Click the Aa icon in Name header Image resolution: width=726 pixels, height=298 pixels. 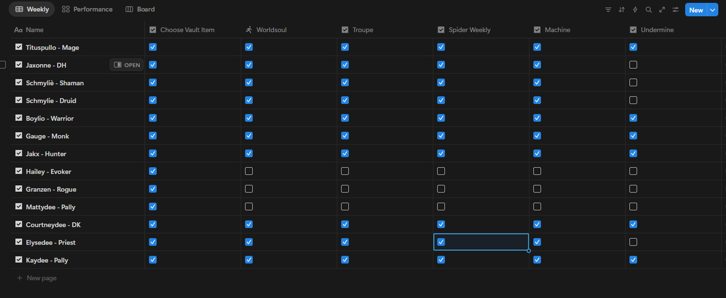tap(18, 30)
